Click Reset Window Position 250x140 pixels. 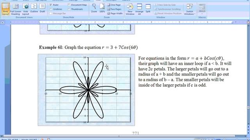pyautogui.click(x=168, y=14)
